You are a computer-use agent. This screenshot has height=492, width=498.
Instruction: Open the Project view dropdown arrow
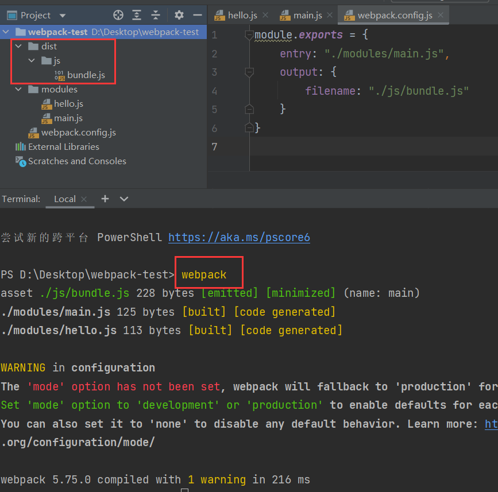63,16
